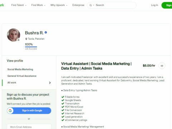Click the Upwork logo
The image size is (172, 129).
(x=2, y=5)
